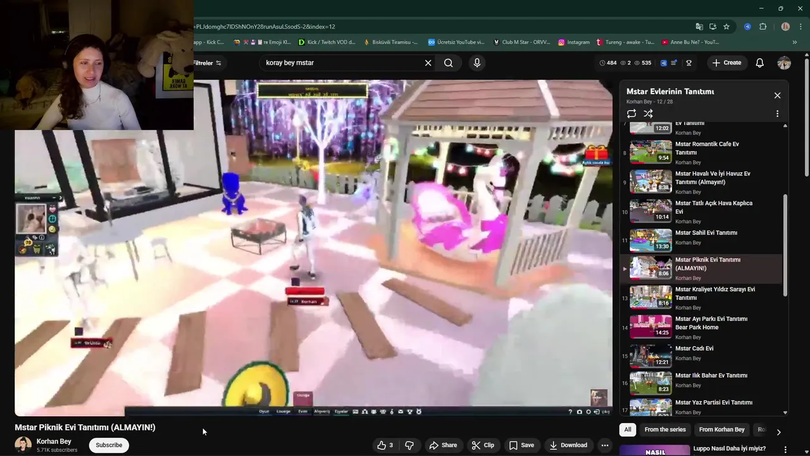
Task: Toggle playlist loop
Action: click(x=632, y=114)
